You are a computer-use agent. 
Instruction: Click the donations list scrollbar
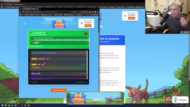(87, 65)
